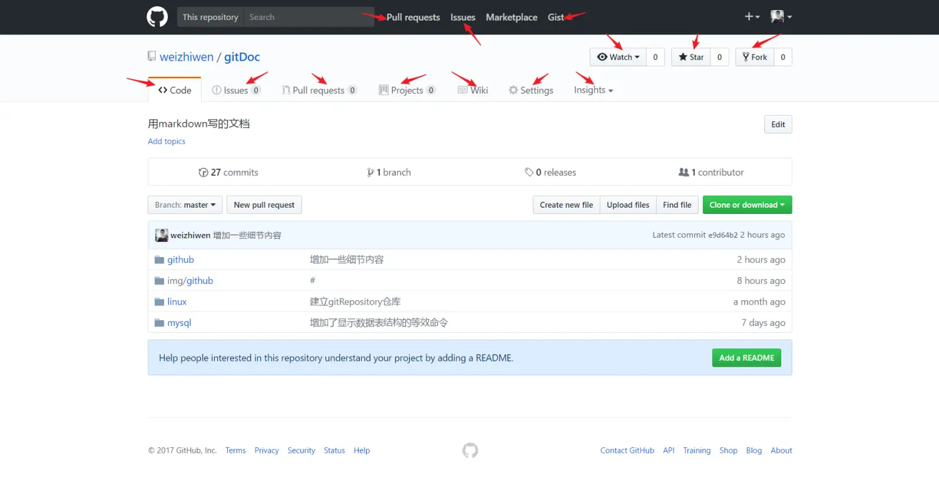Click the forks count beside Fork

pyautogui.click(x=783, y=57)
